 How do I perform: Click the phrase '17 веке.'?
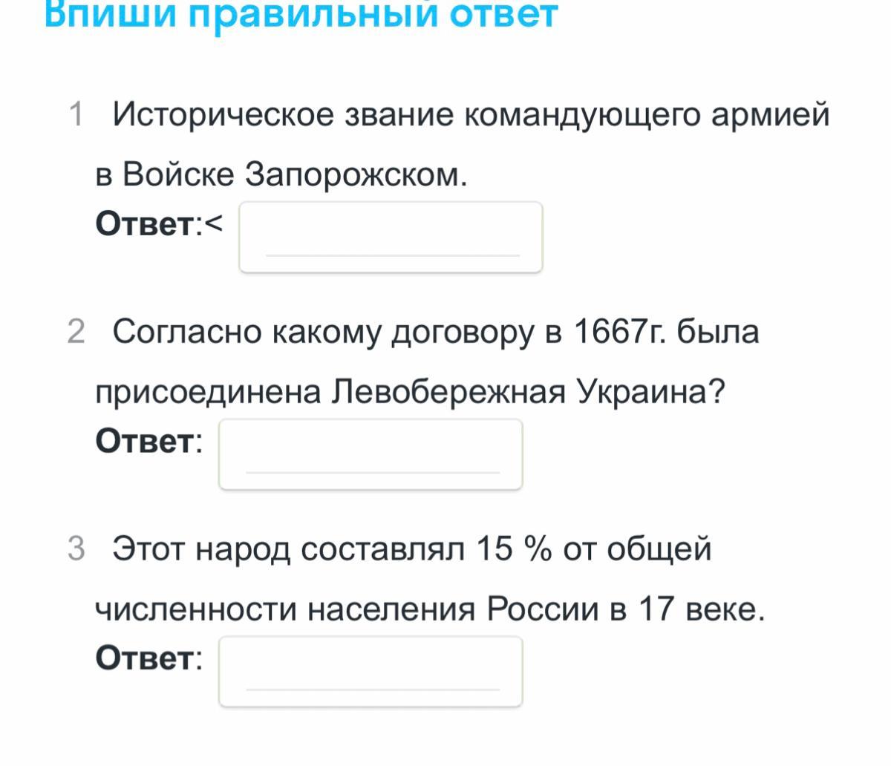coord(702,610)
